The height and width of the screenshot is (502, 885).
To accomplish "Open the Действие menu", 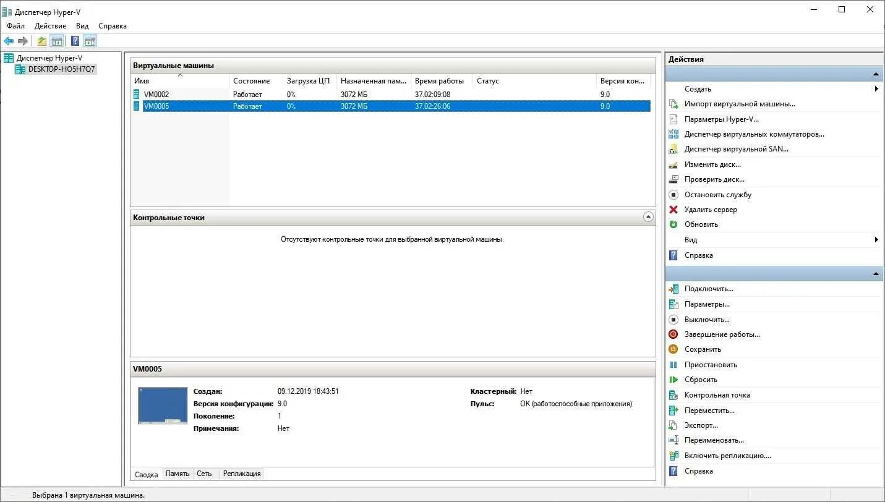I will click(x=50, y=26).
